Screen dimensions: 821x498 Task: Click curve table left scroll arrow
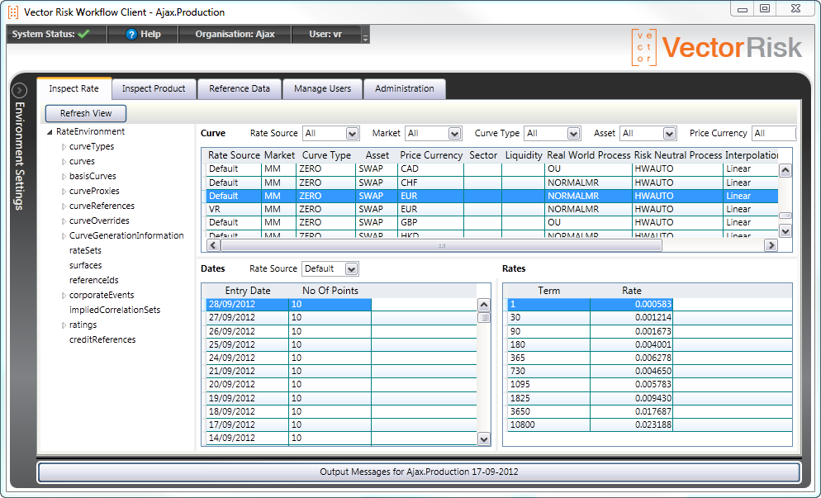point(213,245)
